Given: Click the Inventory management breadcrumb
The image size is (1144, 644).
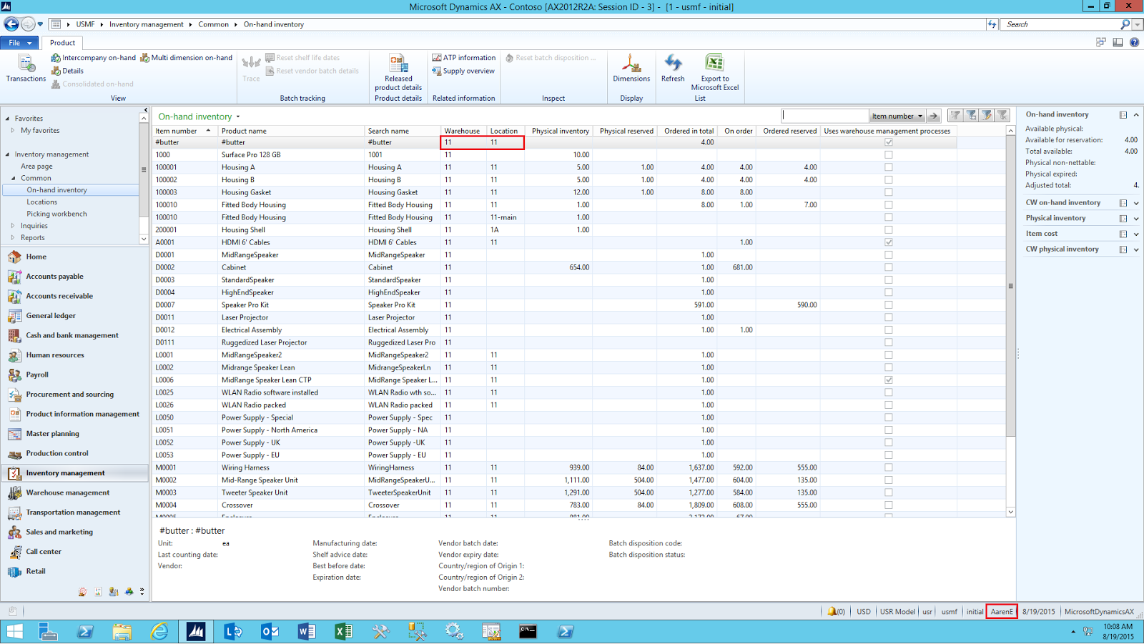Looking at the screenshot, I should point(147,24).
